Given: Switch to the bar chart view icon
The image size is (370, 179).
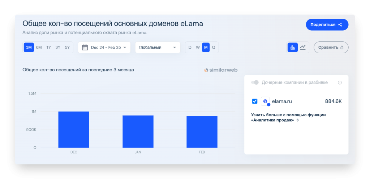Looking at the screenshot, I should pos(292,47).
